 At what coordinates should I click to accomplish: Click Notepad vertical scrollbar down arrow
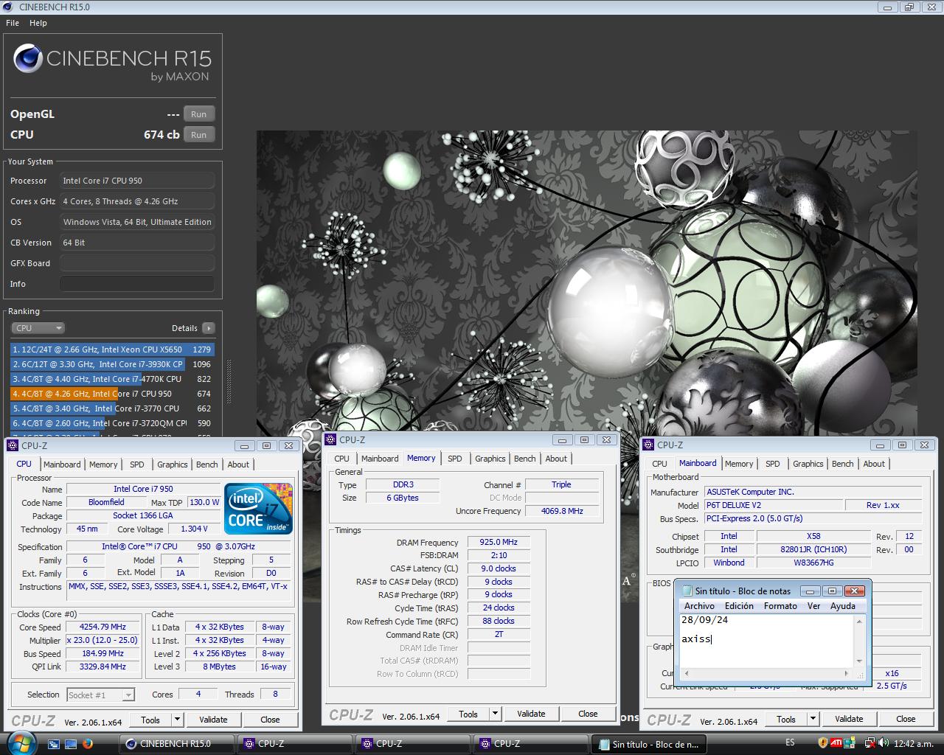pos(859,661)
